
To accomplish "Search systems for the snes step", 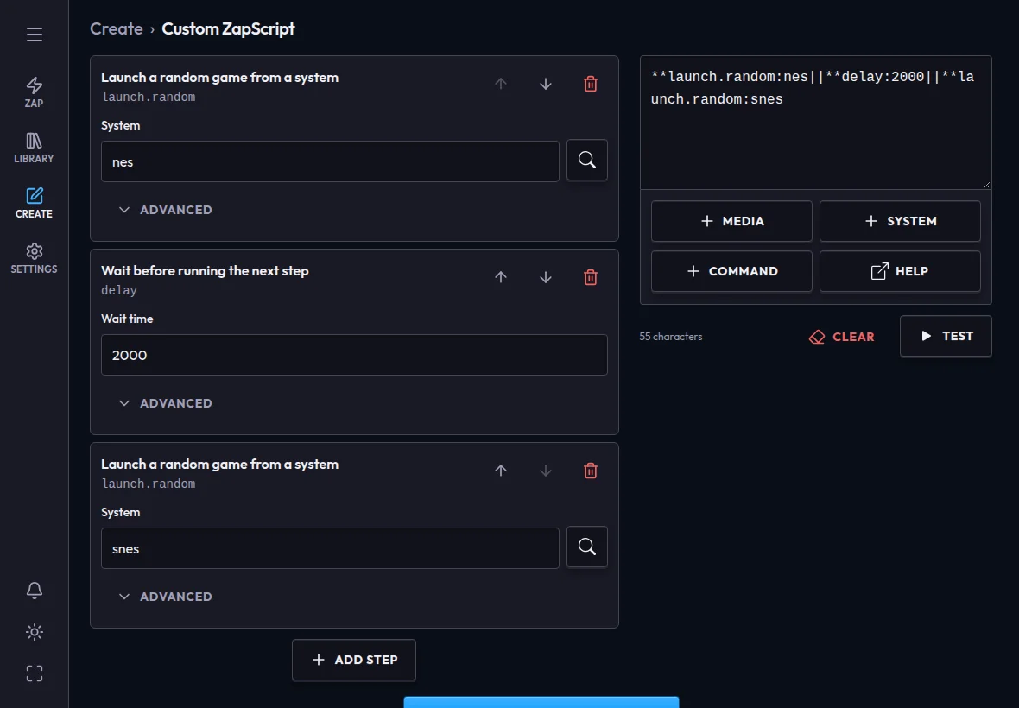I will click(x=587, y=547).
